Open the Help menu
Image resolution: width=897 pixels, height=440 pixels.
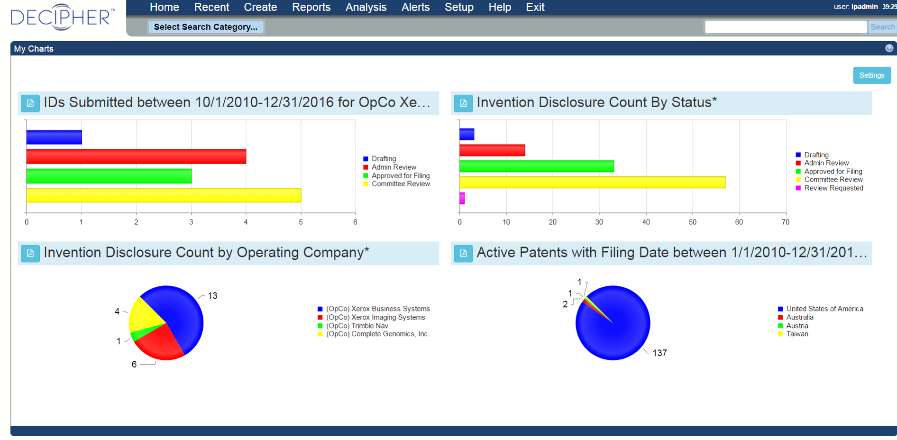pyautogui.click(x=499, y=7)
